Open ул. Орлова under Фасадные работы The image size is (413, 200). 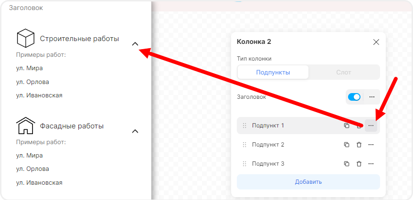(32, 169)
